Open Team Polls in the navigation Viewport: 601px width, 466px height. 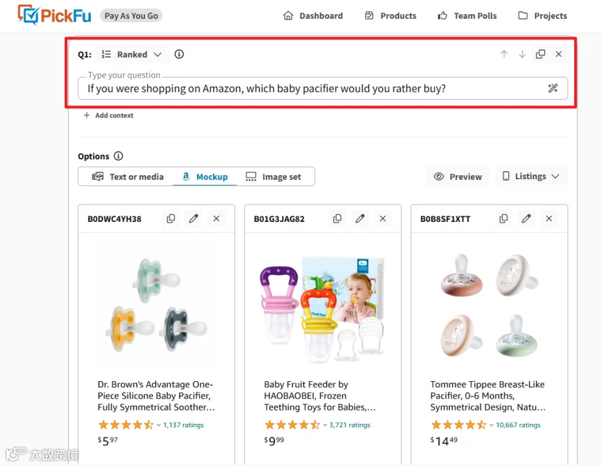[467, 16]
